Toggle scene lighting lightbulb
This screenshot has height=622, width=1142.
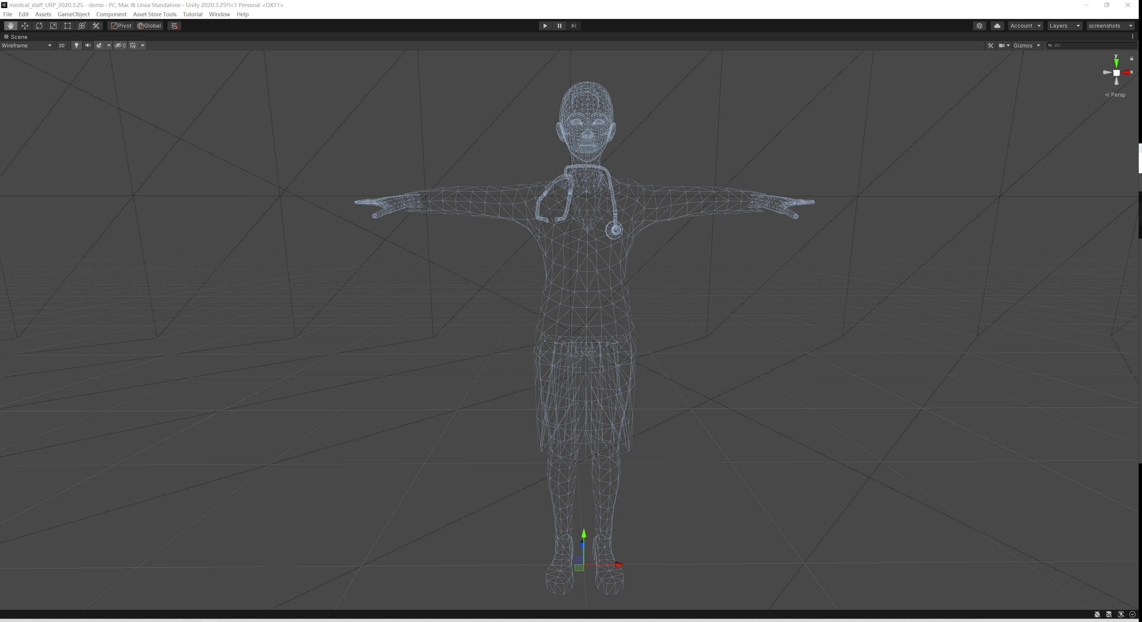[x=76, y=45]
